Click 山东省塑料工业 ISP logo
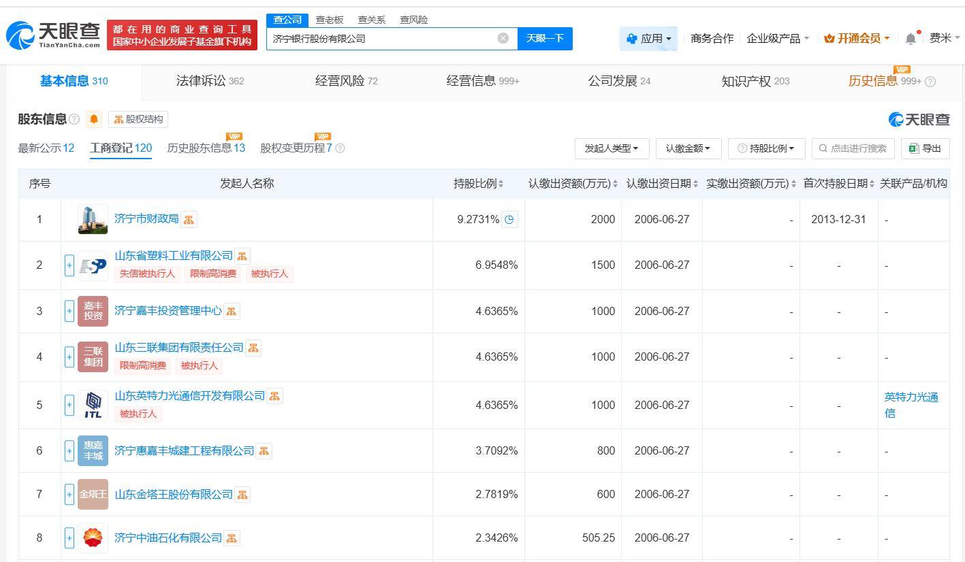Image resolution: width=965 pixels, height=562 pixels. pos(93,265)
